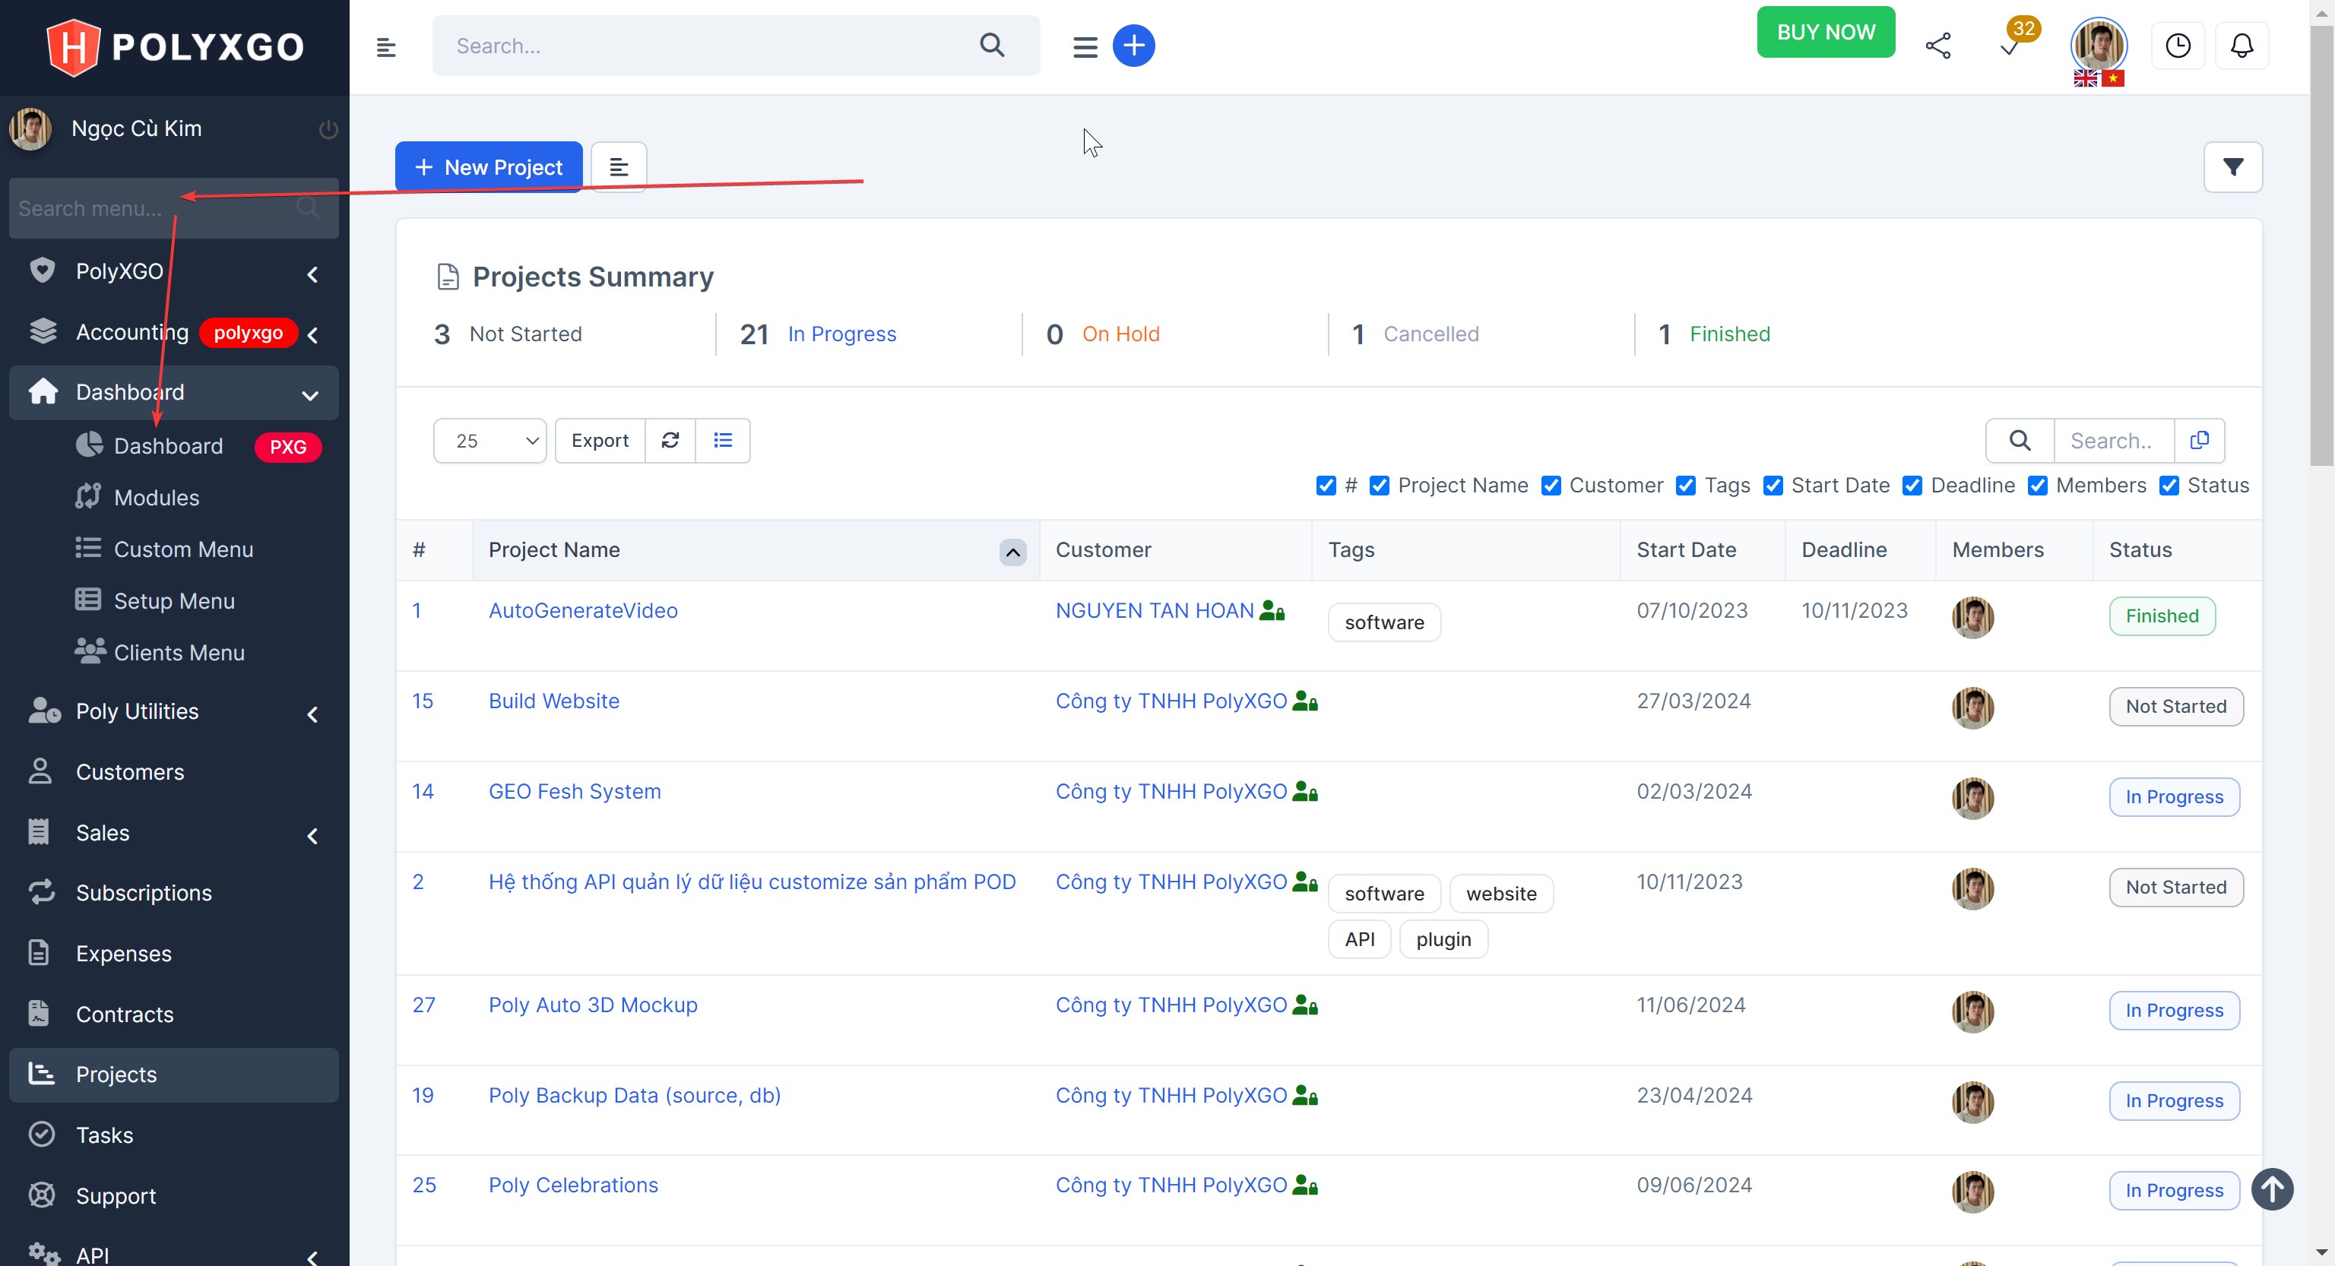
Task: Open the search icon in top bar
Action: point(992,46)
